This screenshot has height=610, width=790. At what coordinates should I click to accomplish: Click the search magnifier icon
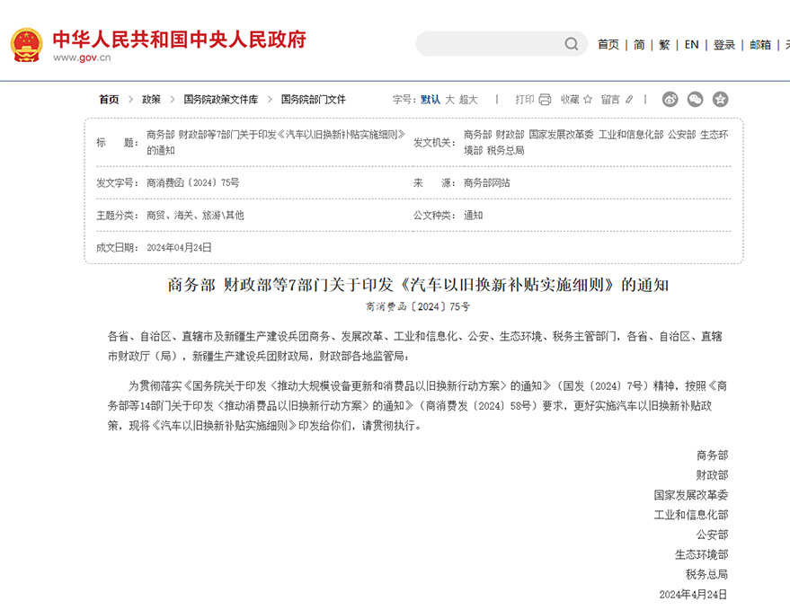pos(572,44)
